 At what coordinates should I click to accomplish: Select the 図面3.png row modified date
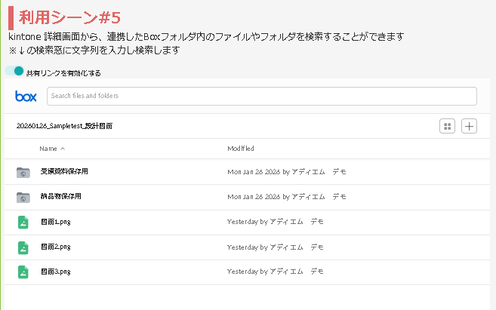[x=275, y=272]
